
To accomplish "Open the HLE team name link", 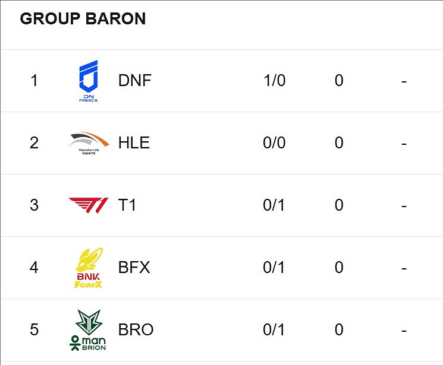I will (134, 143).
